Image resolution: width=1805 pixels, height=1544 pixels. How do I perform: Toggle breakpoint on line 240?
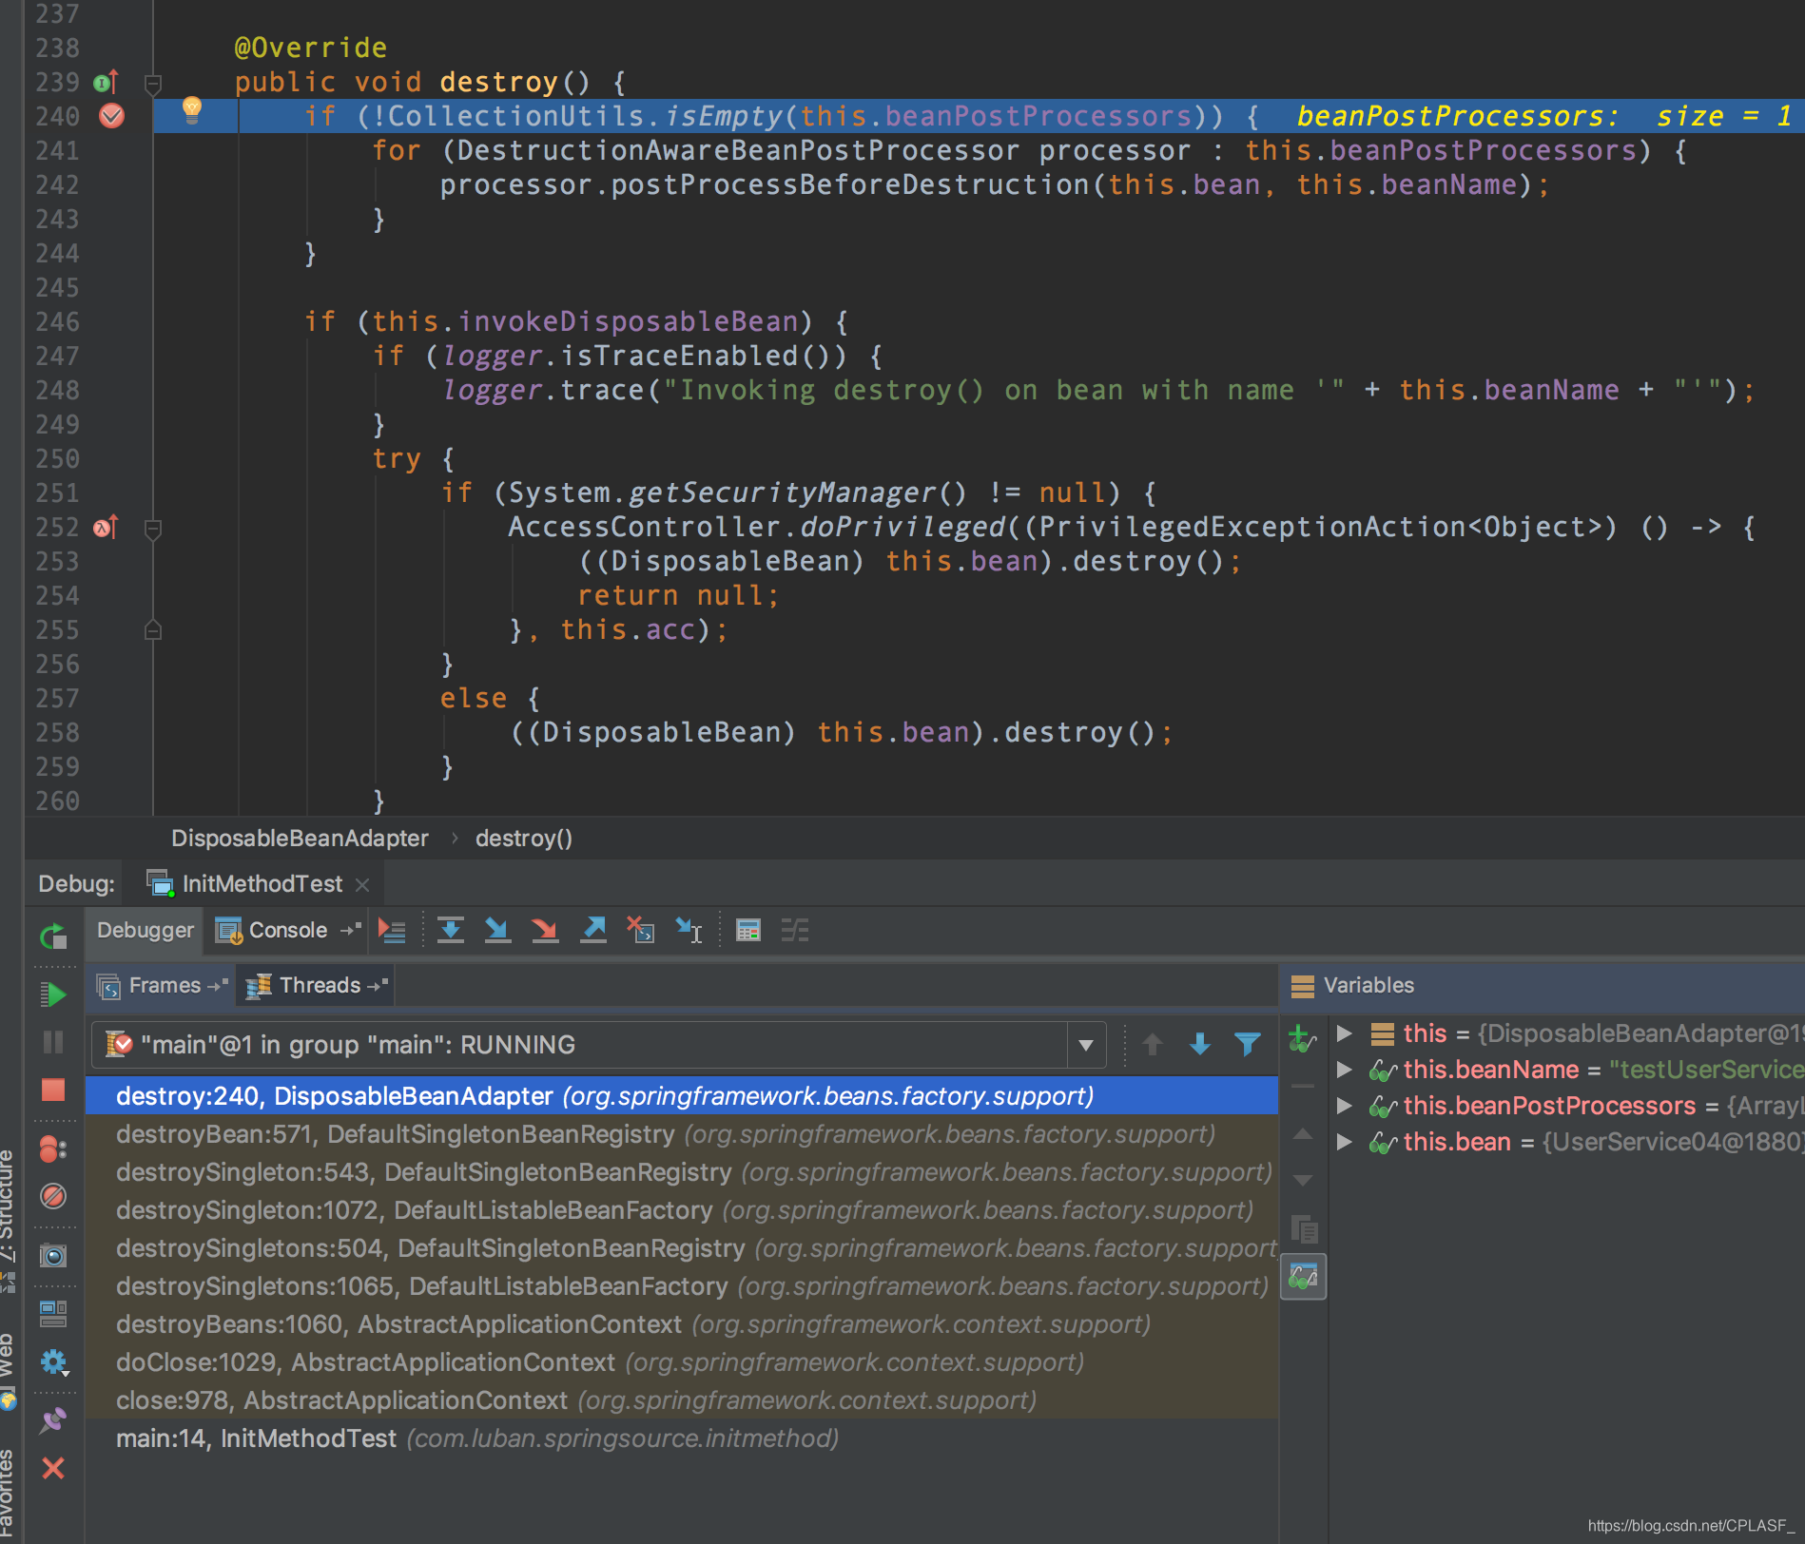111,116
